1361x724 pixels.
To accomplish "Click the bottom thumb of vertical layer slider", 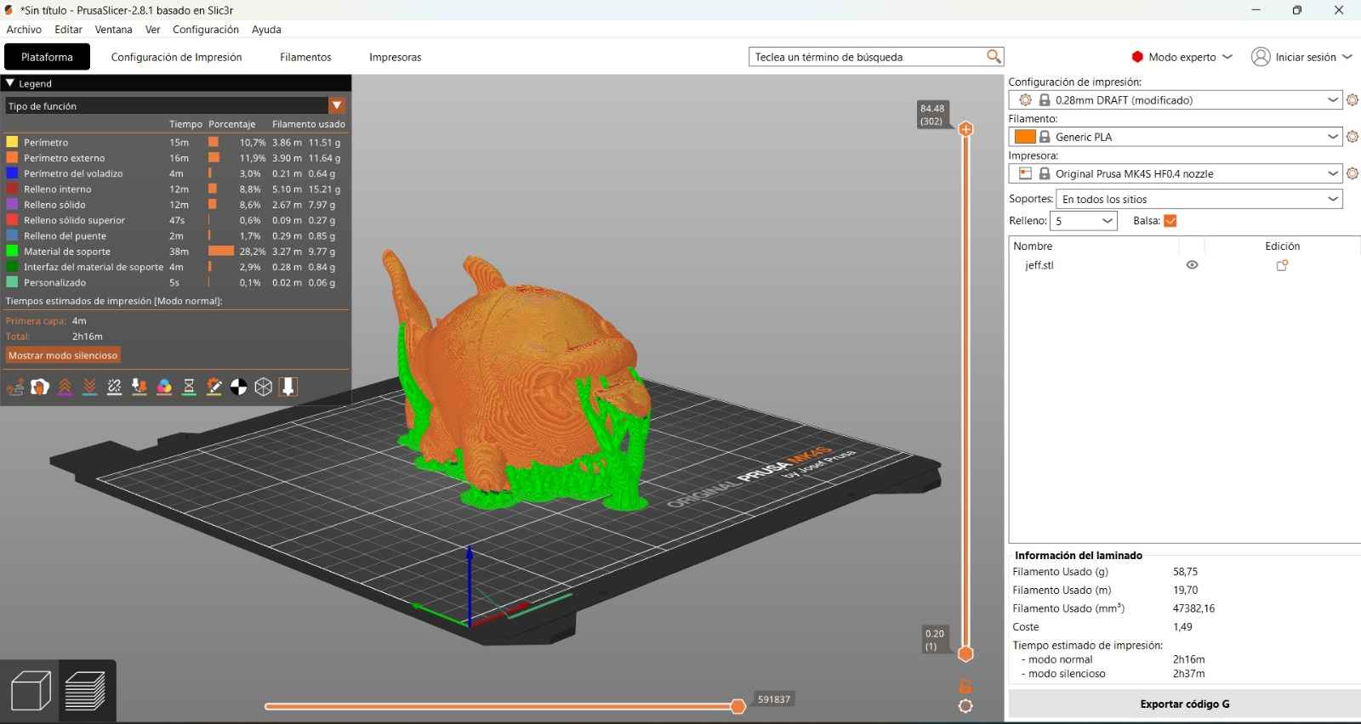I will pos(965,653).
